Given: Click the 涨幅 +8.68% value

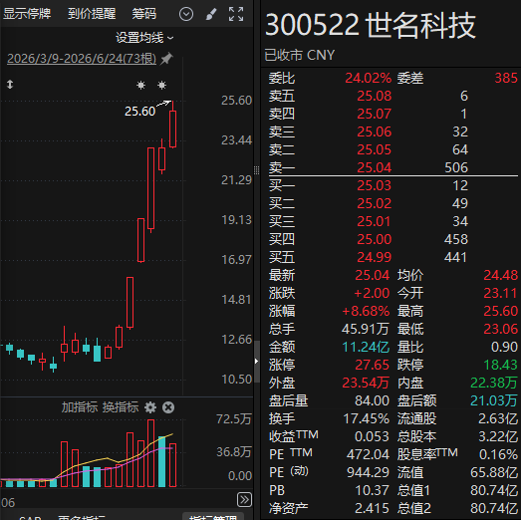Looking at the screenshot, I should click(x=366, y=311).
